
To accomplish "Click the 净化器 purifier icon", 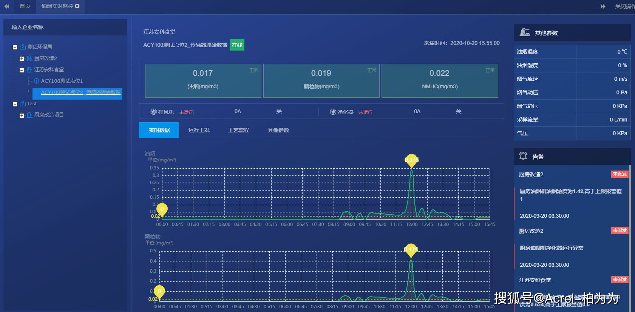I will (x=333, y=112).
